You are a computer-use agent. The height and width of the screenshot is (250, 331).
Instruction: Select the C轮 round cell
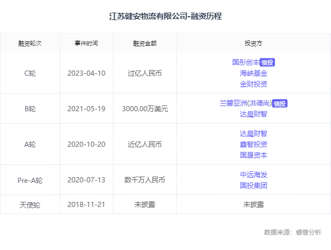tap(30, 73)
